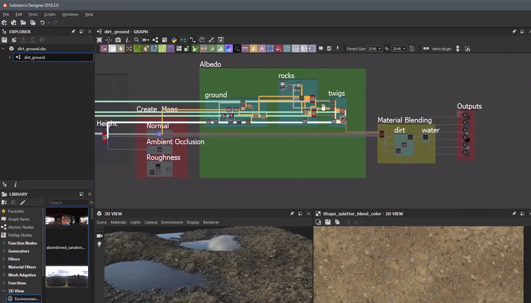Reset the Parent Size values
The image size is (531, 303).
click(x=412, y=49)
